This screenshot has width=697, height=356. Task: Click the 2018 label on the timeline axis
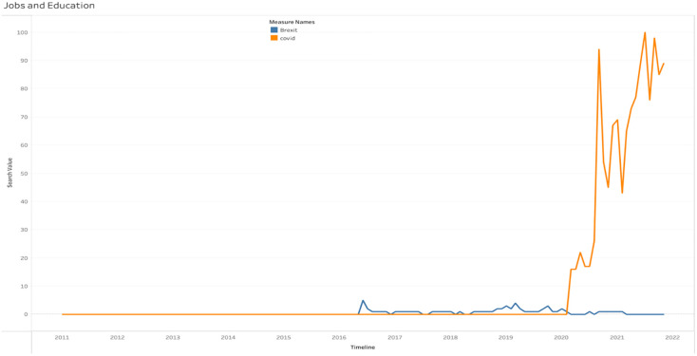tap(450, 338)
